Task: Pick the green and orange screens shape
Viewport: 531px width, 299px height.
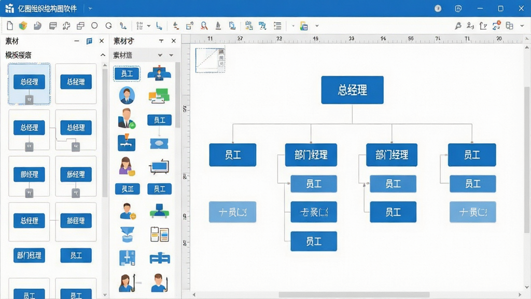Action: point(159,96)
